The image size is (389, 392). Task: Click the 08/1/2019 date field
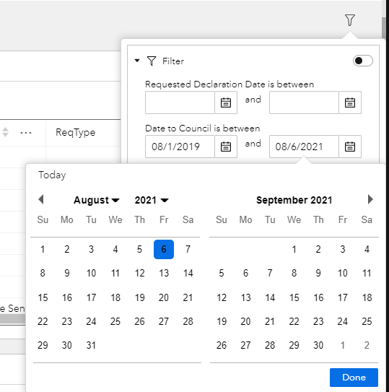point(180,147)
